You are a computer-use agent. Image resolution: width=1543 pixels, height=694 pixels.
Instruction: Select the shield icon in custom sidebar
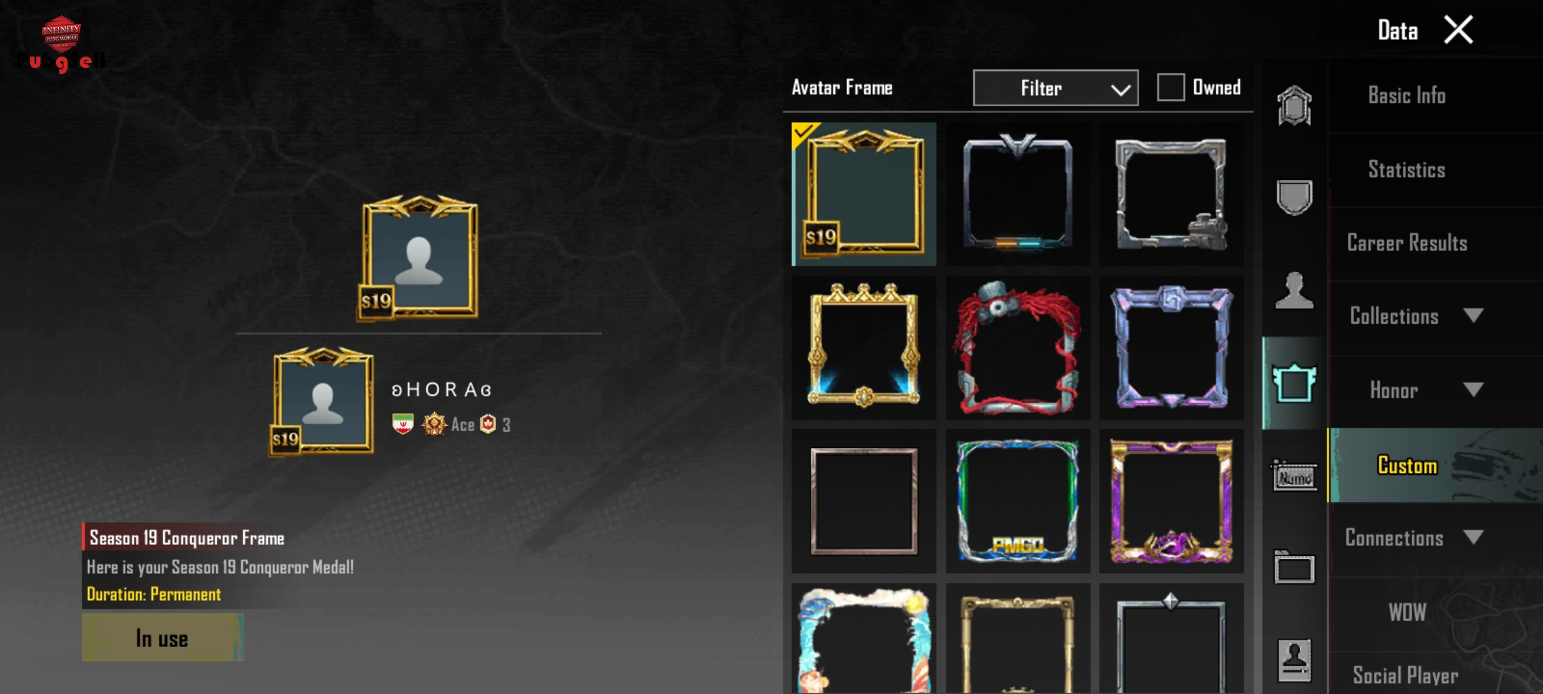point(1294,197)
